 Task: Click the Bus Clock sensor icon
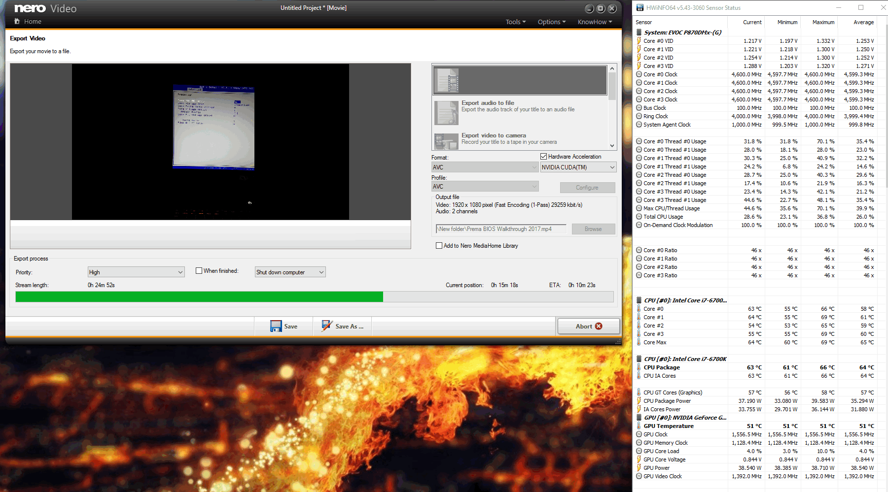pos(639,108)
